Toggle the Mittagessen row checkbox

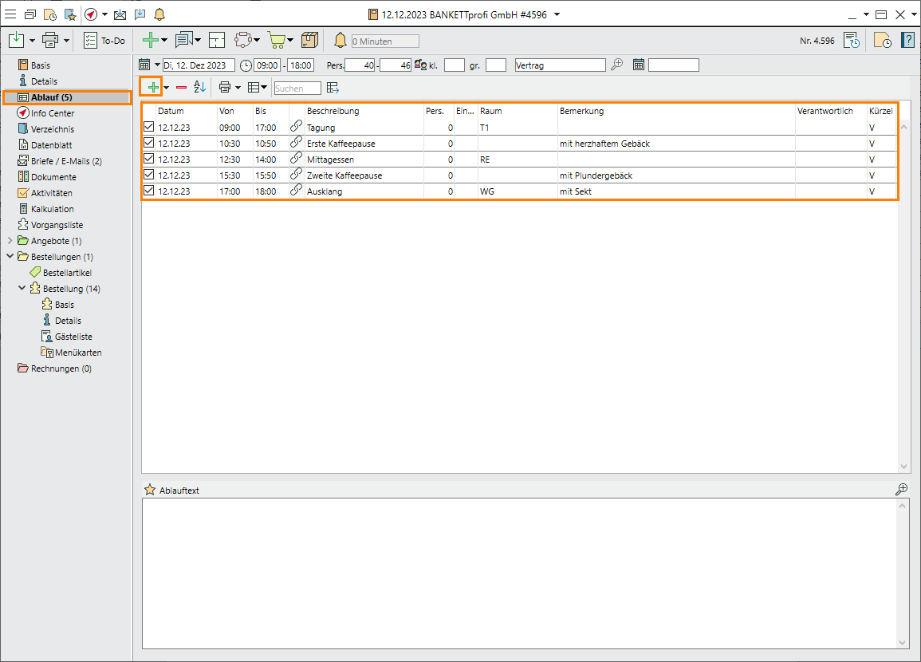149,159
